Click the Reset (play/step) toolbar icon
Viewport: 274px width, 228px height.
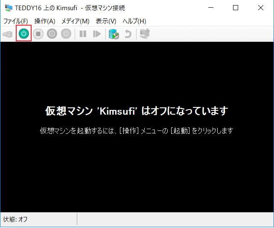pyautogui.click(x=97, y=34)
